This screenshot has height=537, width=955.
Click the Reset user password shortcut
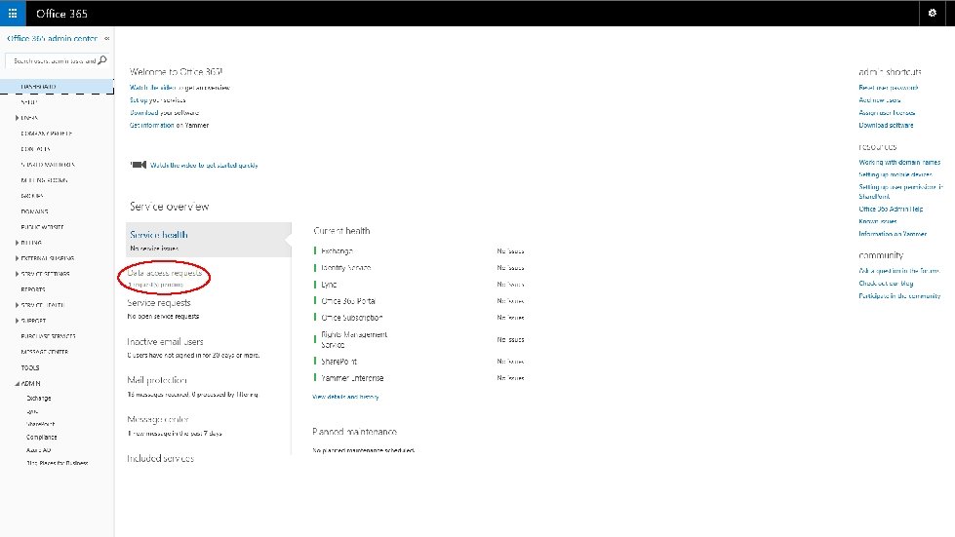pyautogui.click(x=888, y=88)
